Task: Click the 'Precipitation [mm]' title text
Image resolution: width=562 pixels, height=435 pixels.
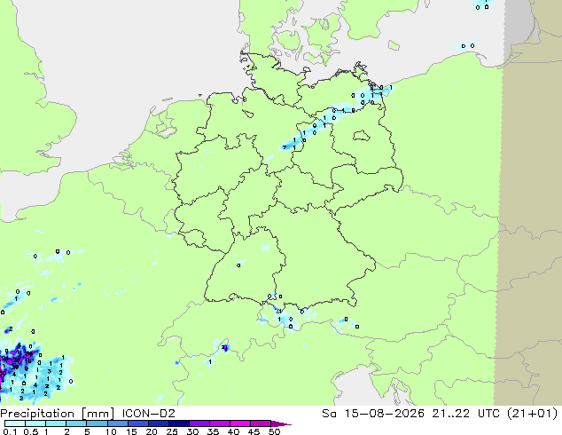Action: coord(58,414)
